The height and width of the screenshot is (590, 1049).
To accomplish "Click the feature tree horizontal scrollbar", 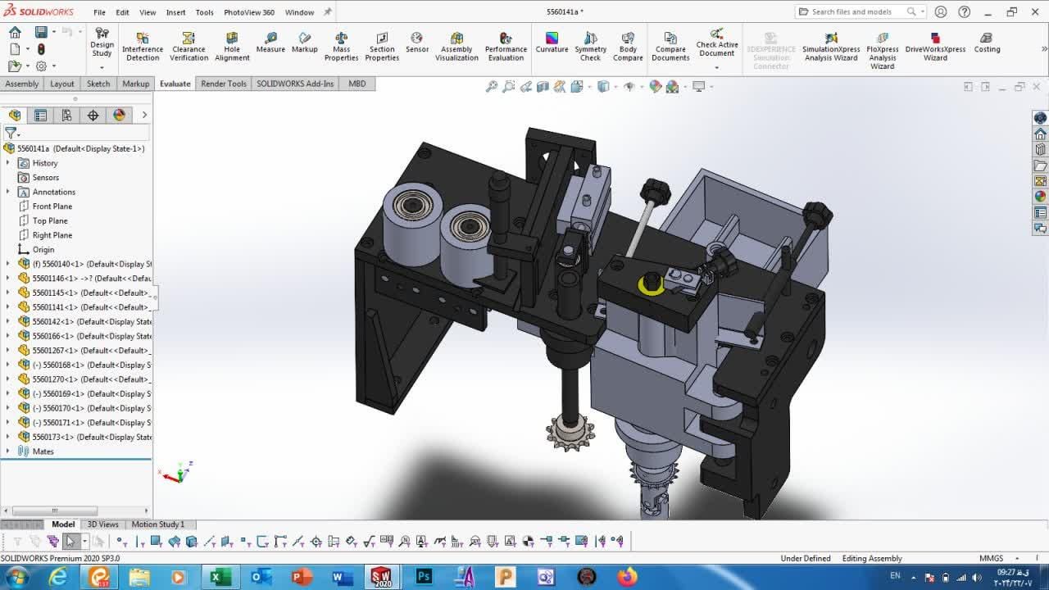I will [55, 511].
